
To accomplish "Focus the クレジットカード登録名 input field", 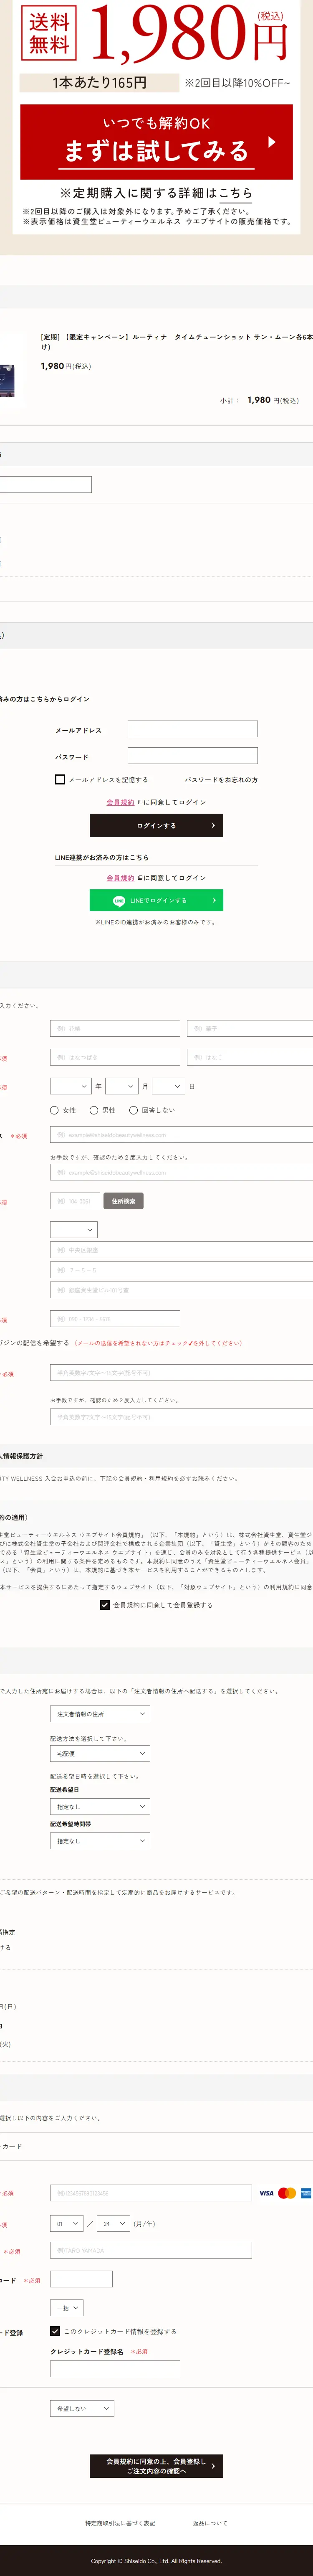I will tap(115, 2368).
